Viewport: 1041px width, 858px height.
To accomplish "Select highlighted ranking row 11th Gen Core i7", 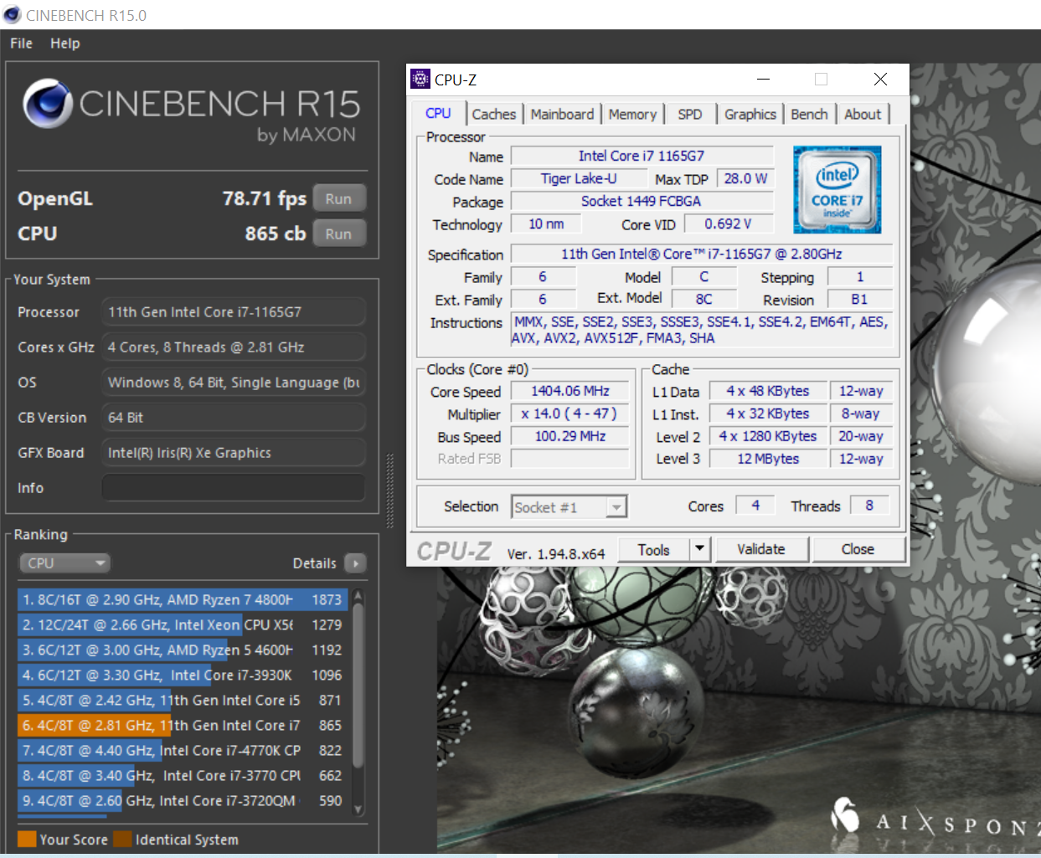I will (x=183, y=725).
